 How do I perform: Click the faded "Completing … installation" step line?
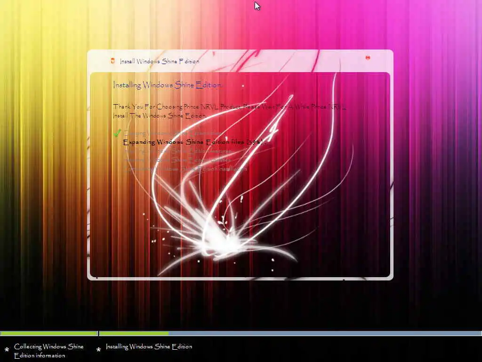tap(185, 169)
